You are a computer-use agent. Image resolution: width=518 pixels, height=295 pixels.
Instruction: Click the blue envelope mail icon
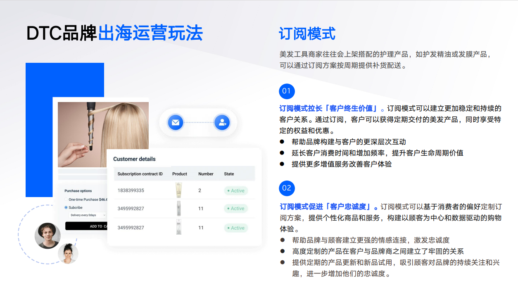175,122
